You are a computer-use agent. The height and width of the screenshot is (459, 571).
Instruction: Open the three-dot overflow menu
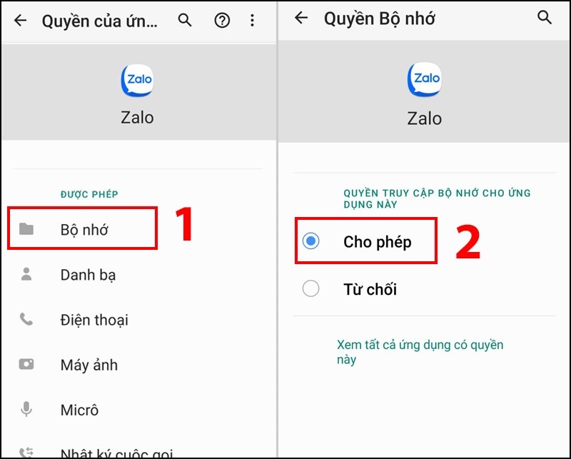tap(252, 21)
